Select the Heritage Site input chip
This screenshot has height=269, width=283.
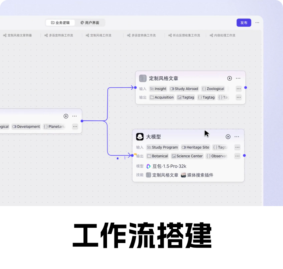[196, 147]
